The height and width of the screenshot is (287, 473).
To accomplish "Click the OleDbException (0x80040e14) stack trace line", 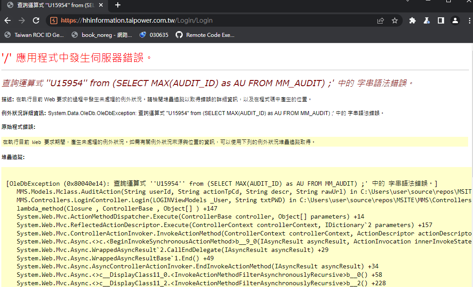I will (222, 183).
